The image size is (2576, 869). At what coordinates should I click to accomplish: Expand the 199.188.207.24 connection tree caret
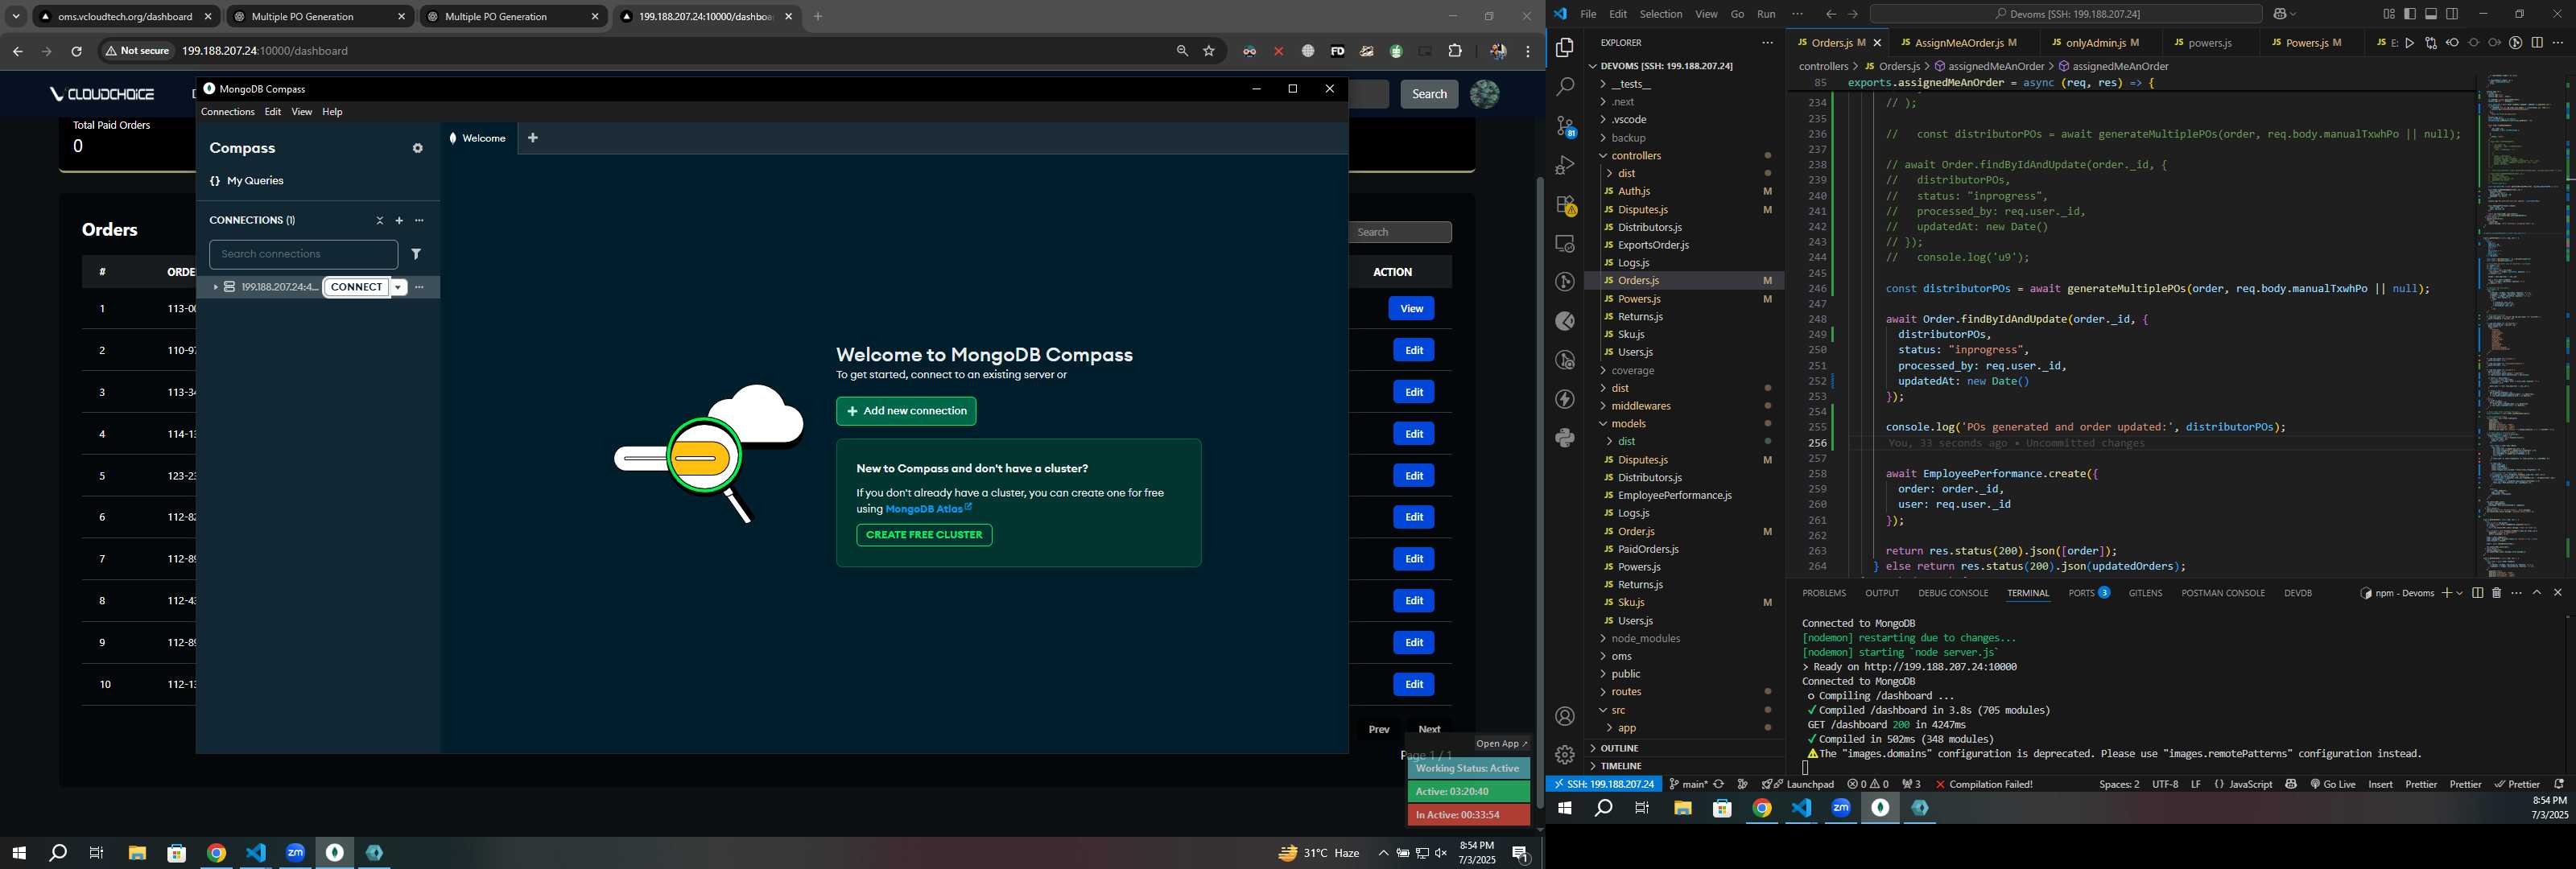215,287
